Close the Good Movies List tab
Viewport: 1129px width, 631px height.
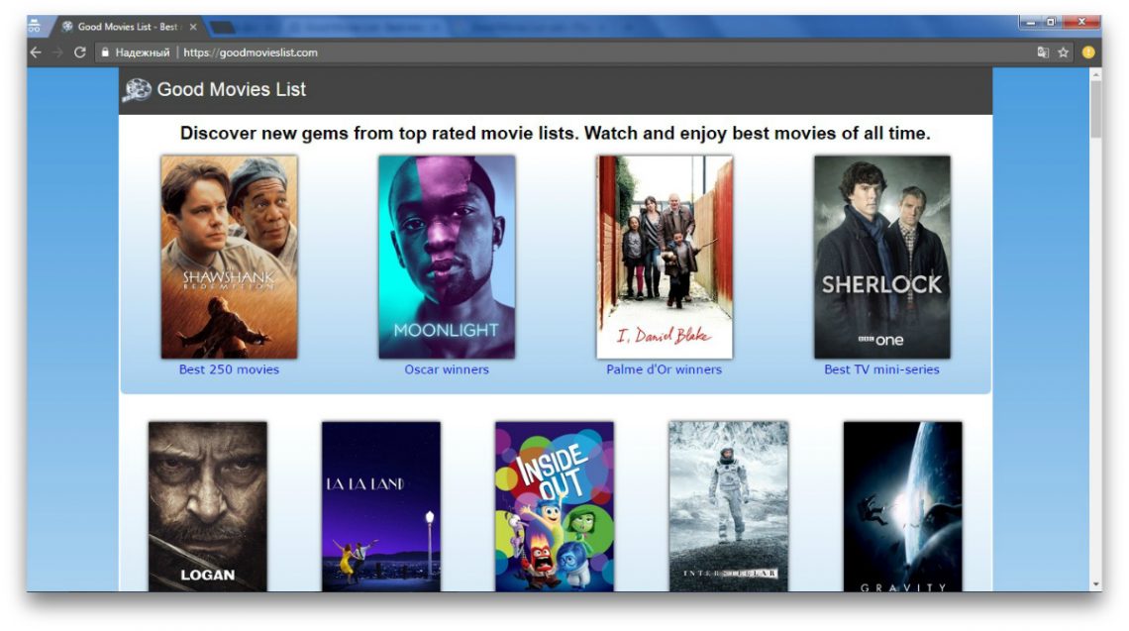click(193, 27)
